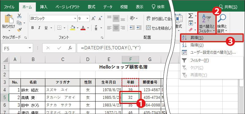Select 降順(O) descending sort
245x114 pixels.
(212, 45)
